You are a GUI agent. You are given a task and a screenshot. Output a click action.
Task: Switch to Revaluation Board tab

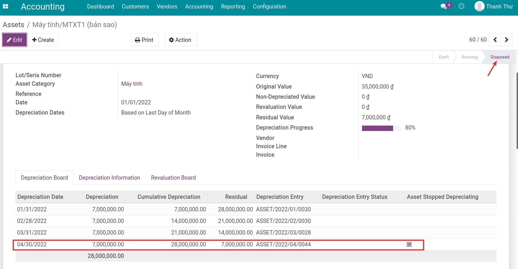[x=173, y=178]
